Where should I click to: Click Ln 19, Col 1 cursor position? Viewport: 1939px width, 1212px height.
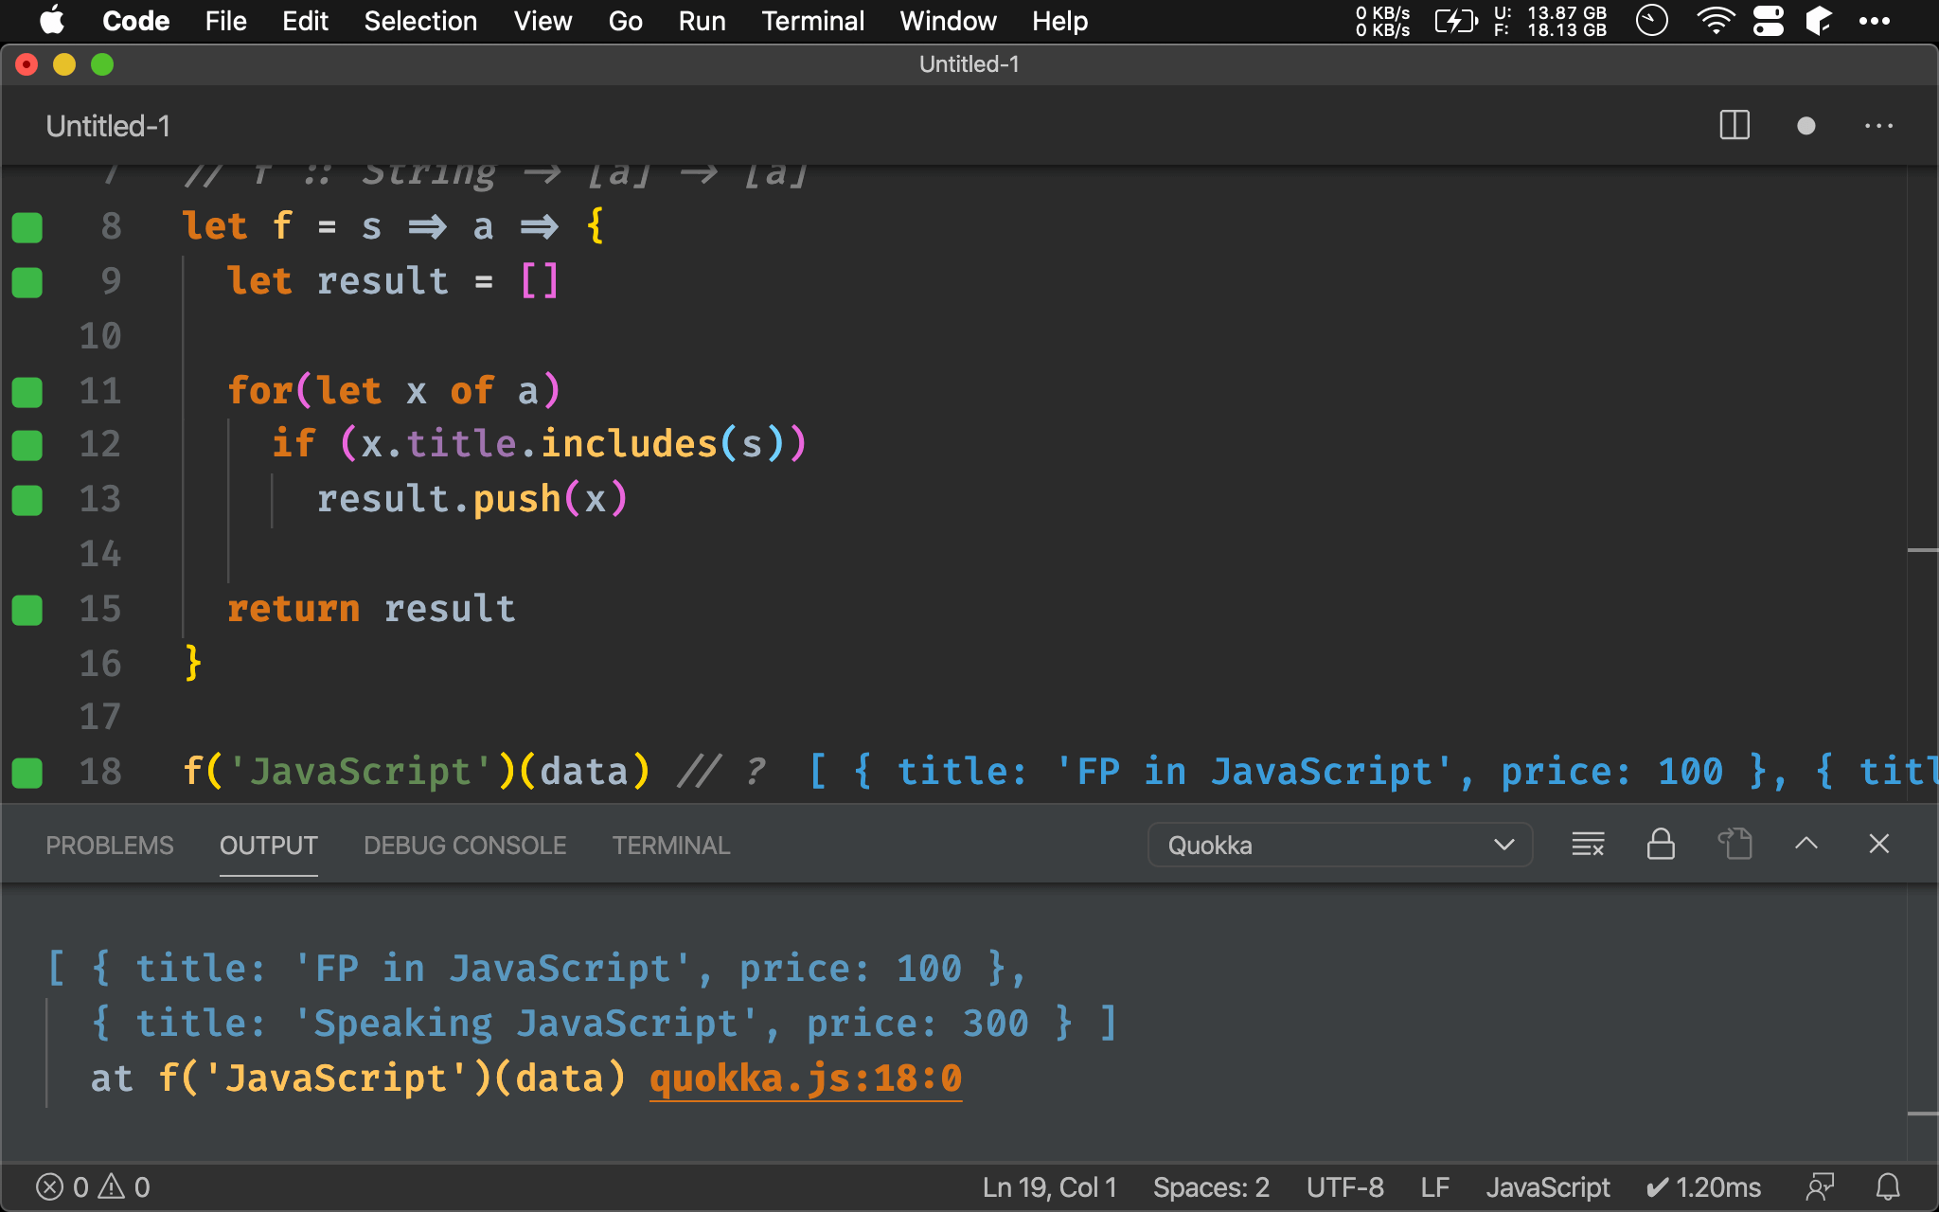1049,1187
